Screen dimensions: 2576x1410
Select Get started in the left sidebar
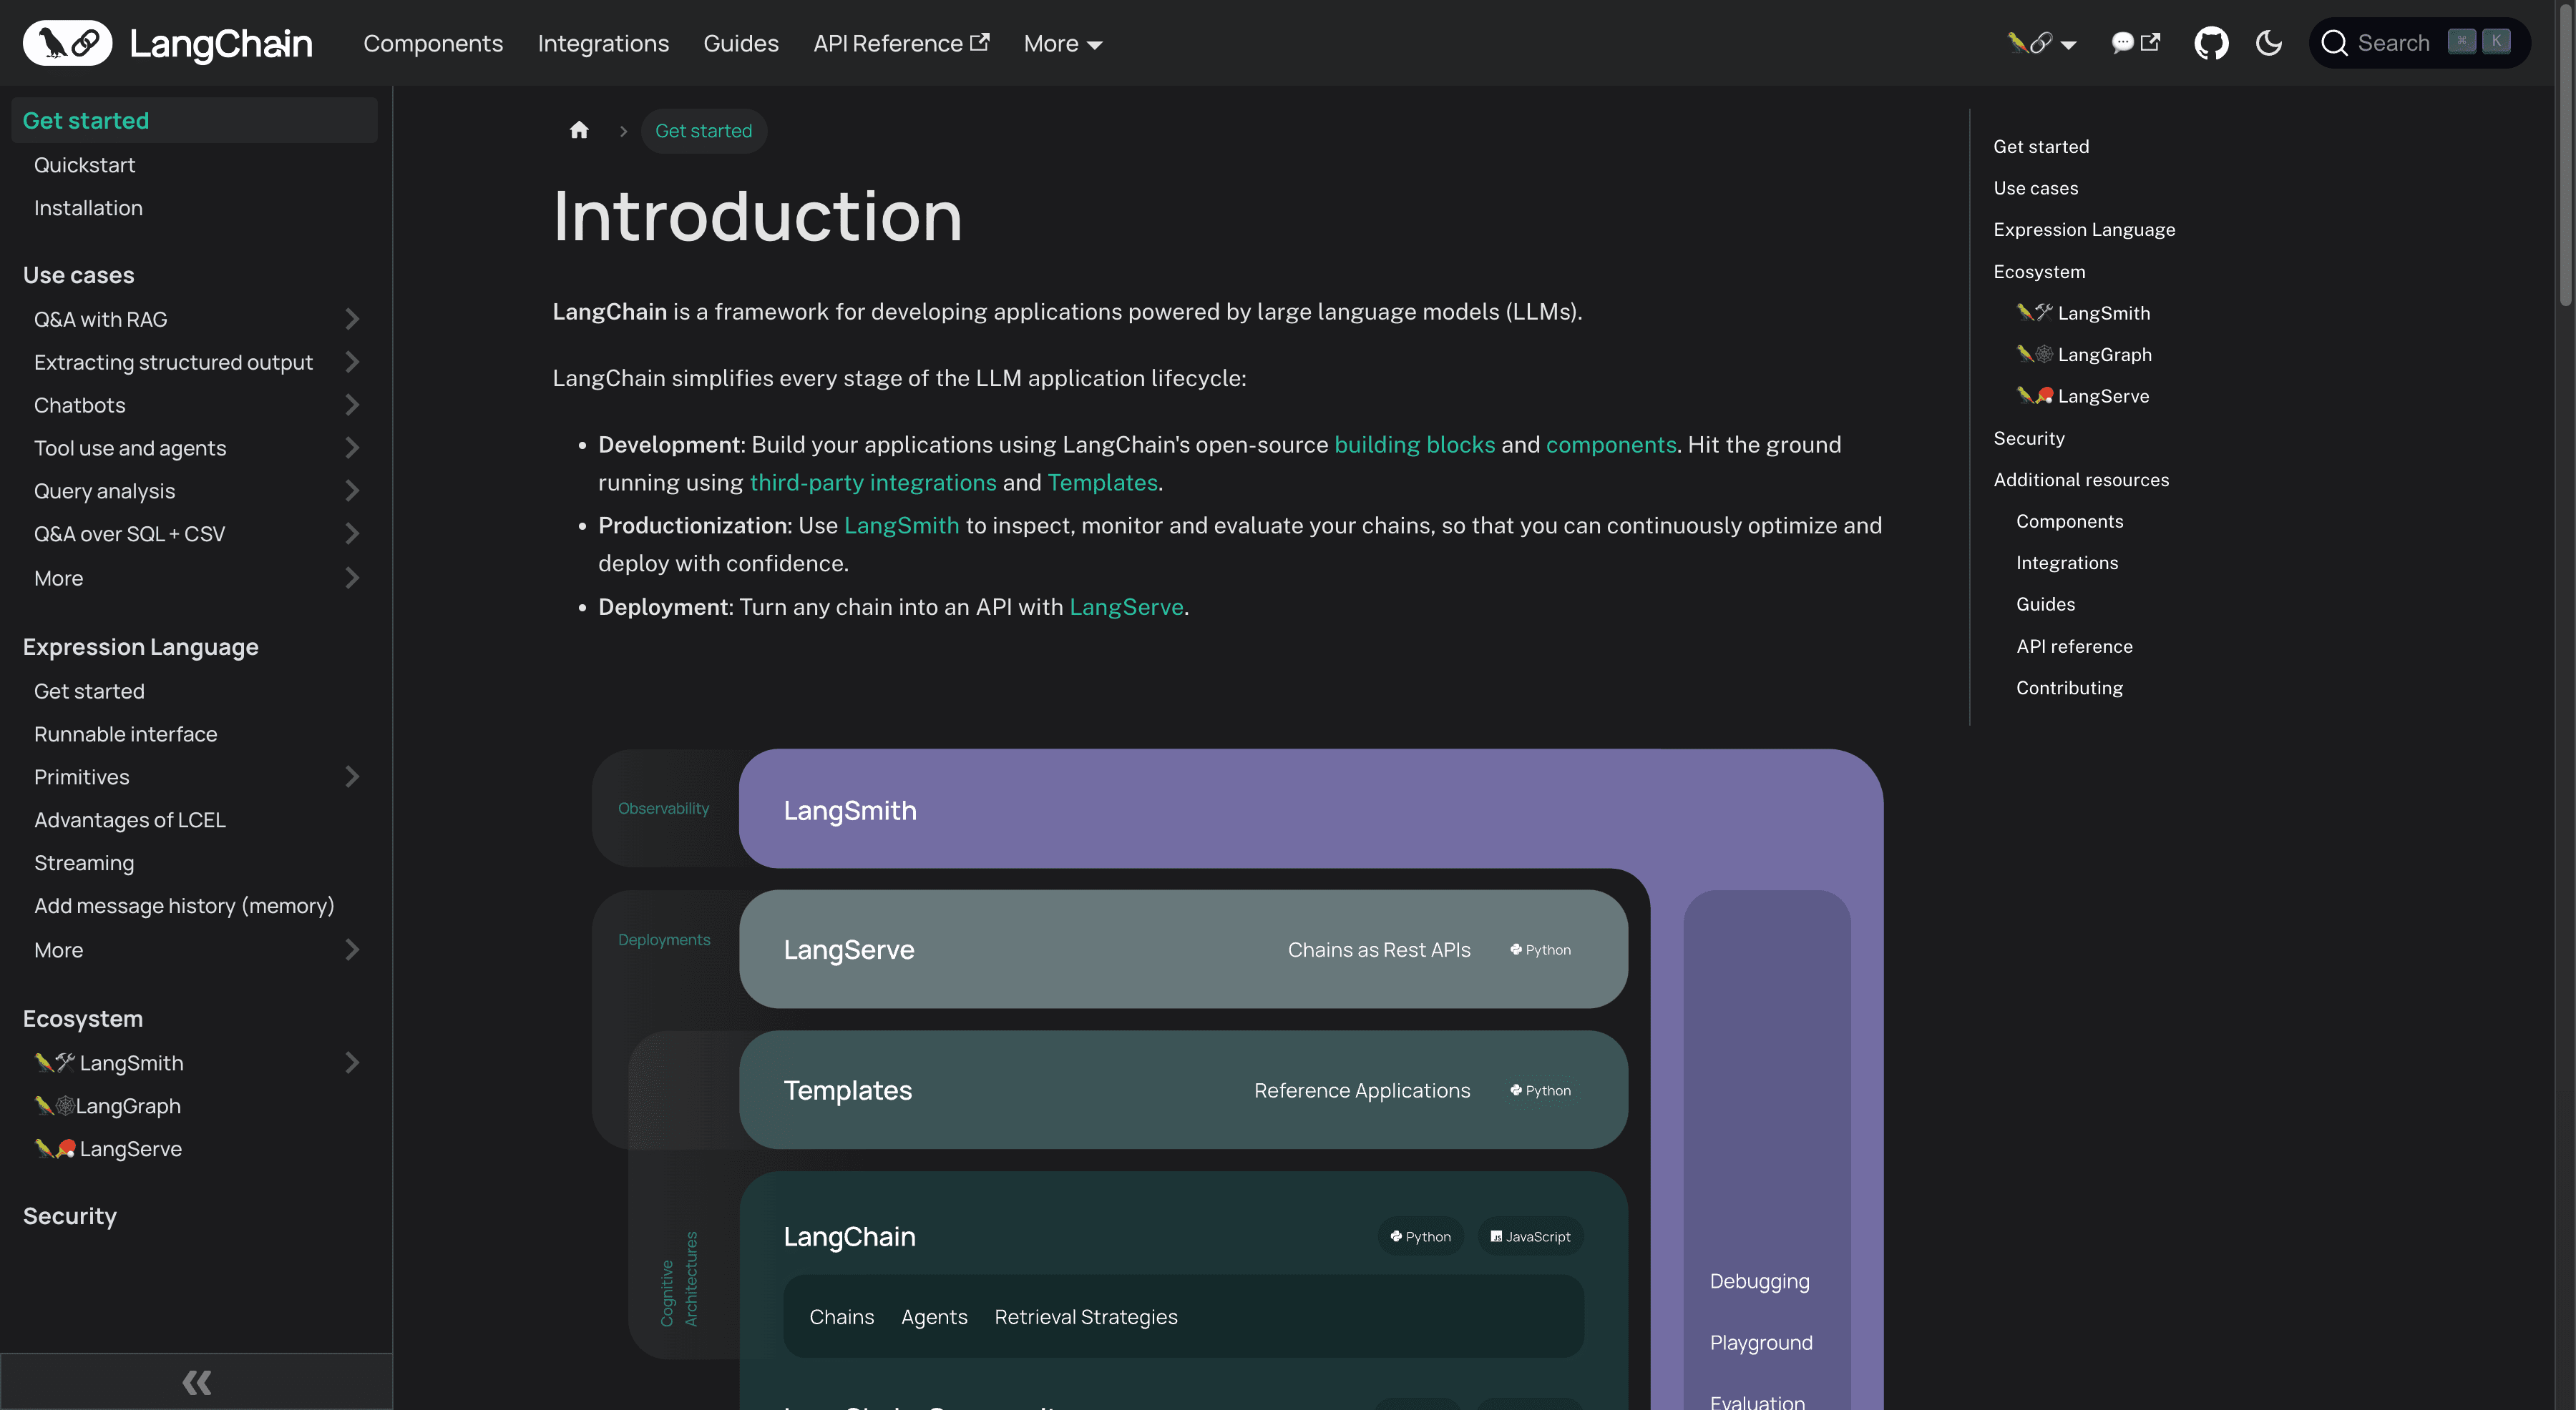(x=194, y=120)
